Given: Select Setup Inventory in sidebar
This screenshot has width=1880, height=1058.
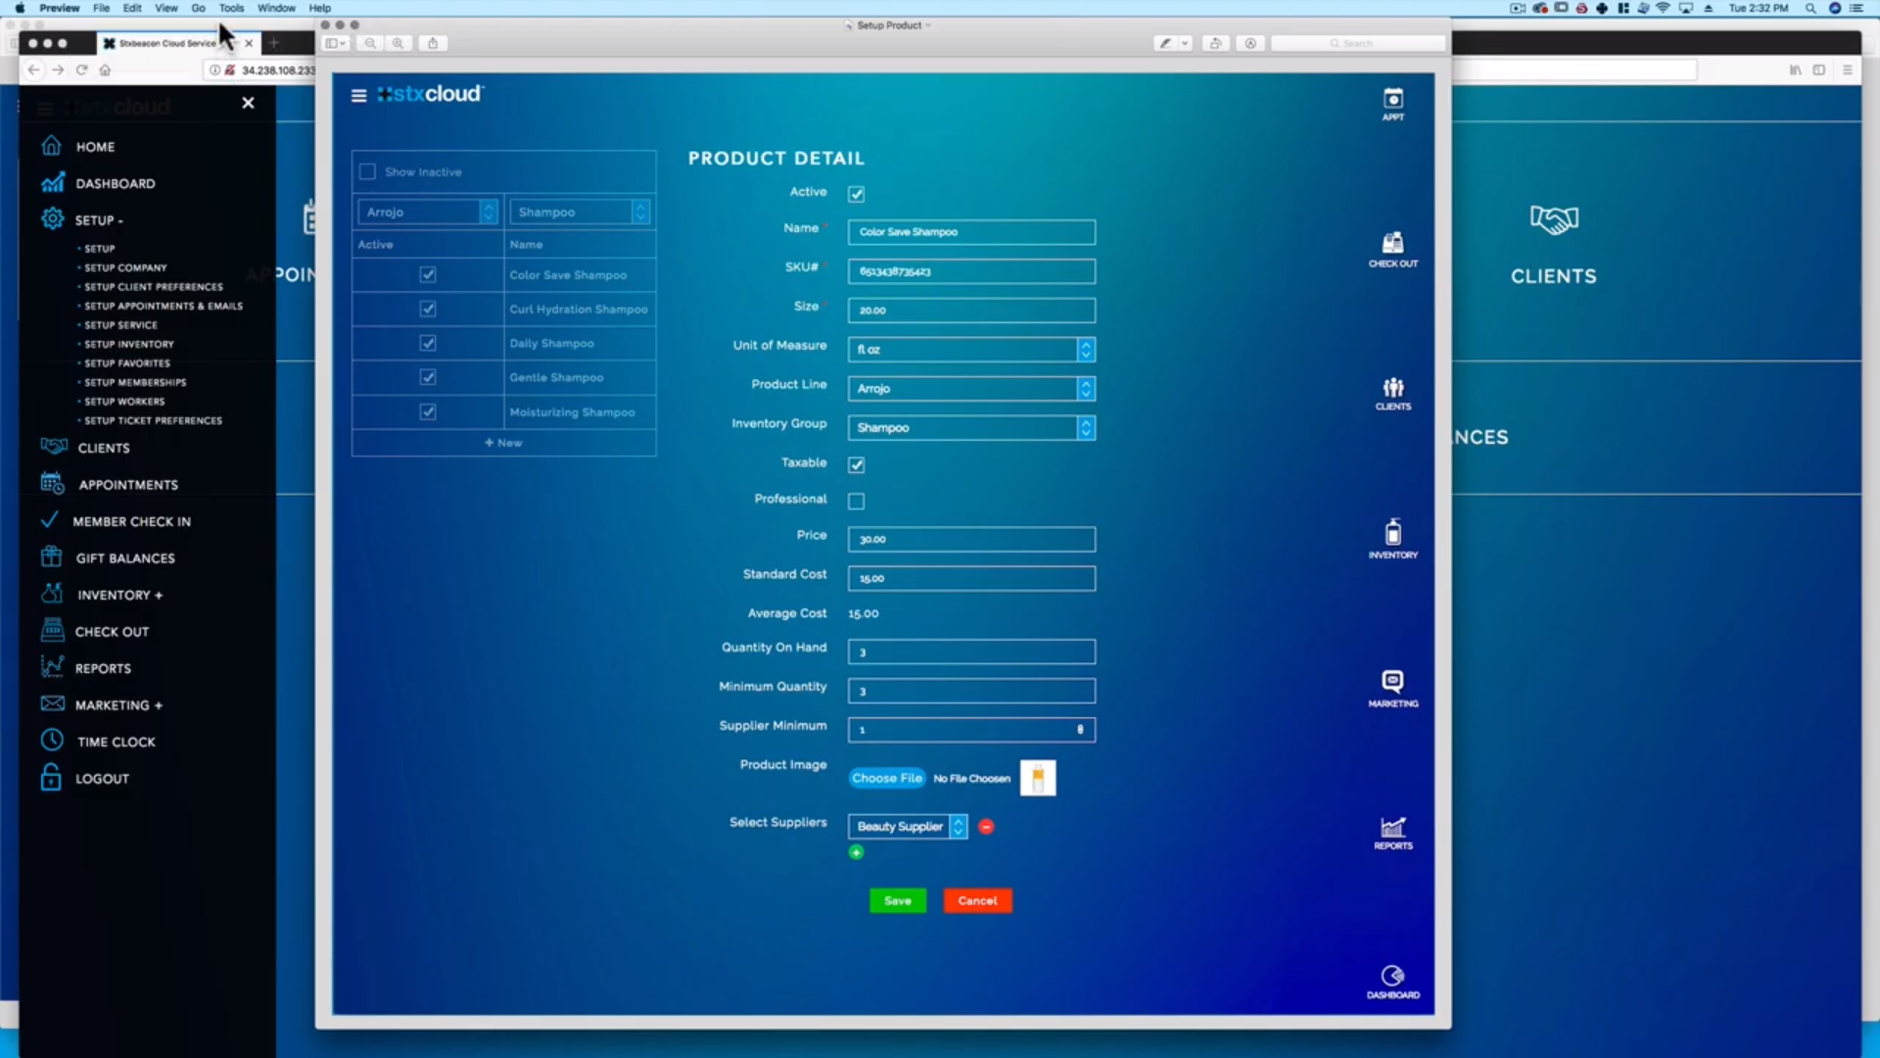Looking at the screenshot, I should [128, 344].
